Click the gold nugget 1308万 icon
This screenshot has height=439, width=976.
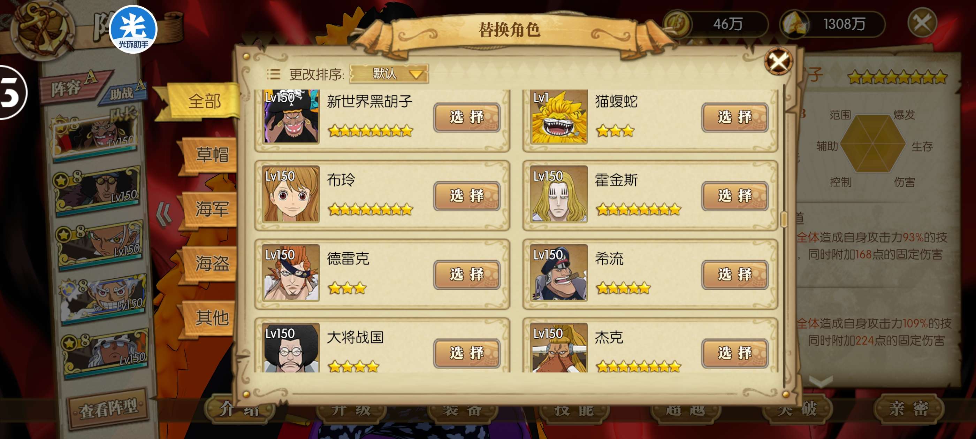tap(794, 24)
